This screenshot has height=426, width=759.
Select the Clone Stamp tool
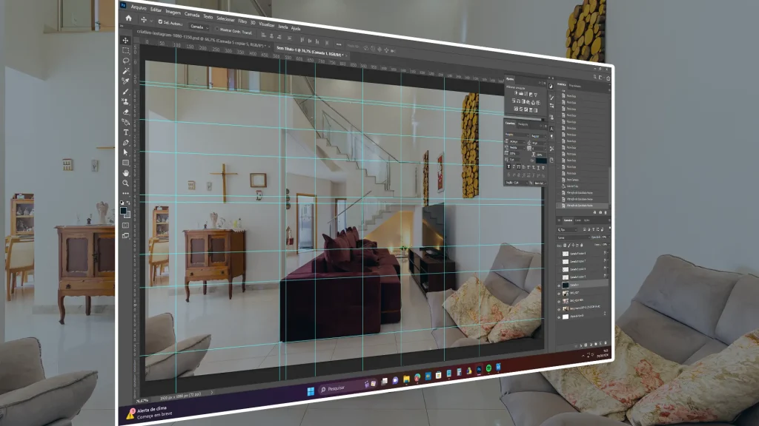(126, 101)
